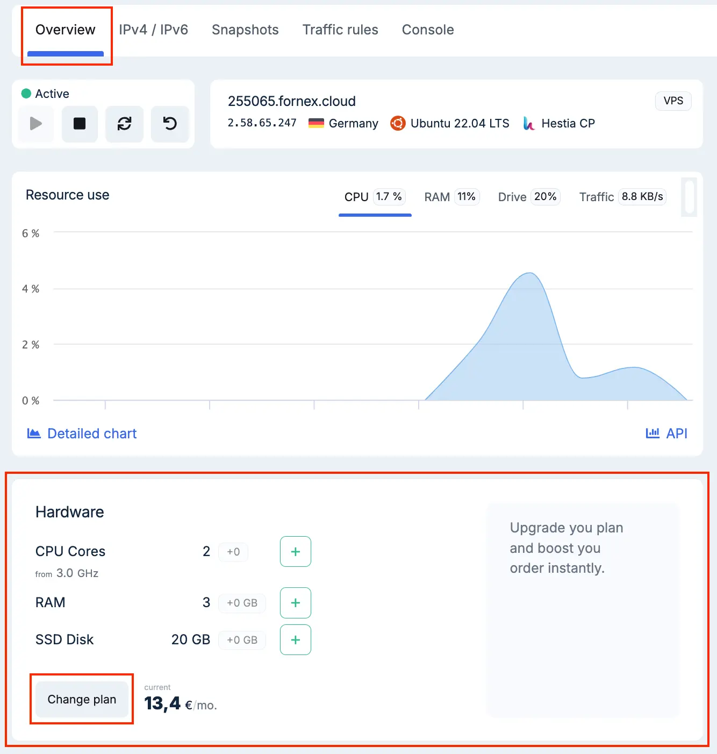Show the RAM usage chart
Screen dimensions: 717x754
click(x=451, y=197)
